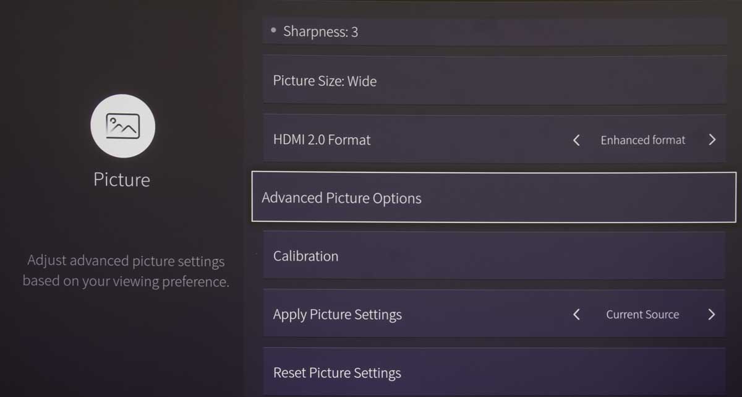This screenshot has width=742, height=397.
Task: Open the Calibration menu item
Action: click(494, 255)
